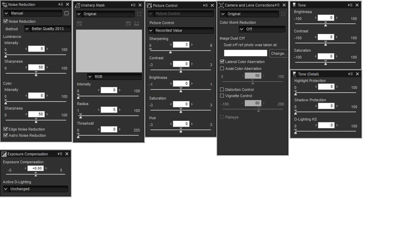398x248 pixels.
Task: Expand the Color Moiré Reduction dropdown
Action: point(262,29)
